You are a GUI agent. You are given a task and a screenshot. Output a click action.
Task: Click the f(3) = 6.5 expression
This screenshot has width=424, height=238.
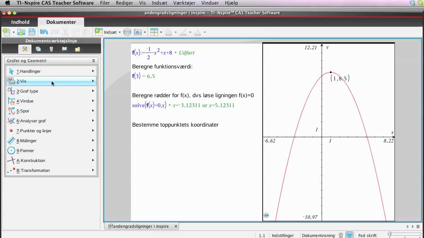tap(143, 76)
